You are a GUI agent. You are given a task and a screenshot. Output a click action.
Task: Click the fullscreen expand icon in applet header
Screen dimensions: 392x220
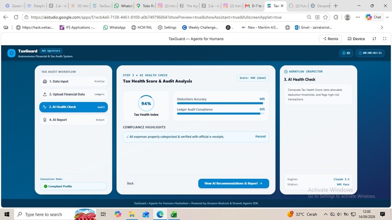385,39
